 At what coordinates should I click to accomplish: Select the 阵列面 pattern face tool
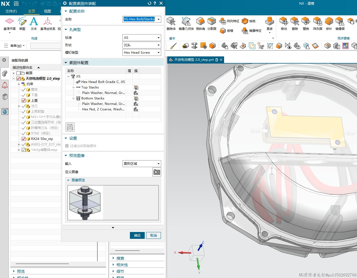[318, 24]
